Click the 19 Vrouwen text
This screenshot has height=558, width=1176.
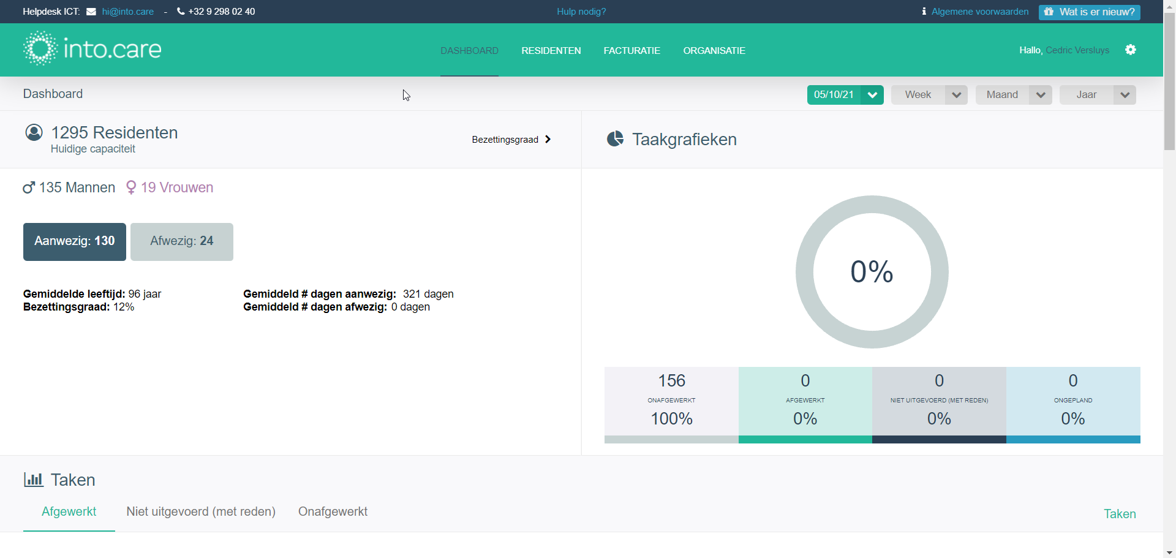click(x=177, y=187)
